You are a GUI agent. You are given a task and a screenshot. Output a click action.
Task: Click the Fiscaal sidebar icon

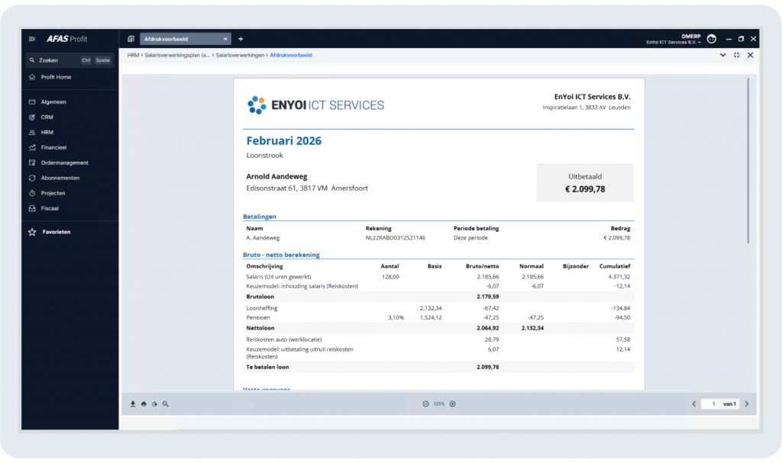click(32, 208)
